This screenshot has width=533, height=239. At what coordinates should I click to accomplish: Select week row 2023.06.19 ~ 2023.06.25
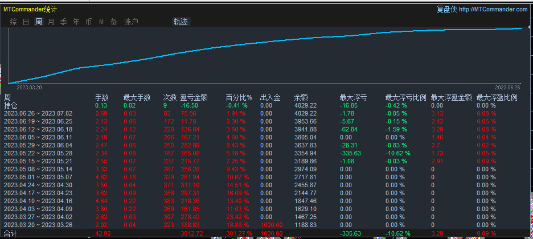point(266,121)
